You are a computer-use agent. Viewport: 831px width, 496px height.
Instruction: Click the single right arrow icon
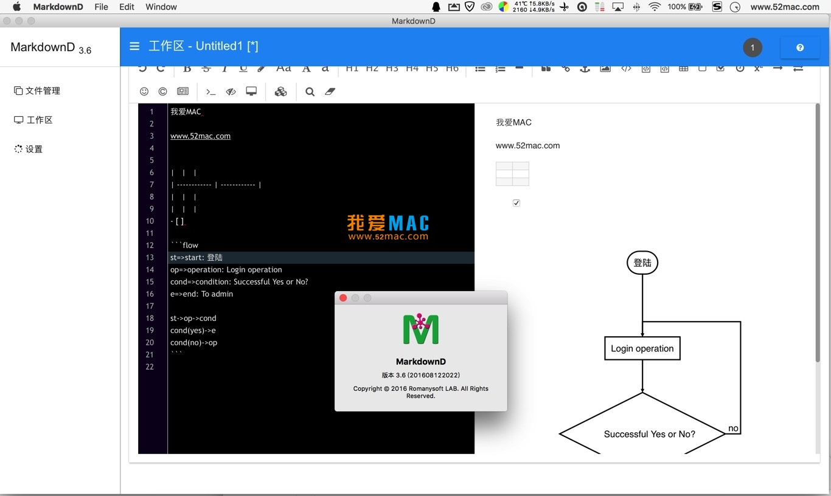777,68
